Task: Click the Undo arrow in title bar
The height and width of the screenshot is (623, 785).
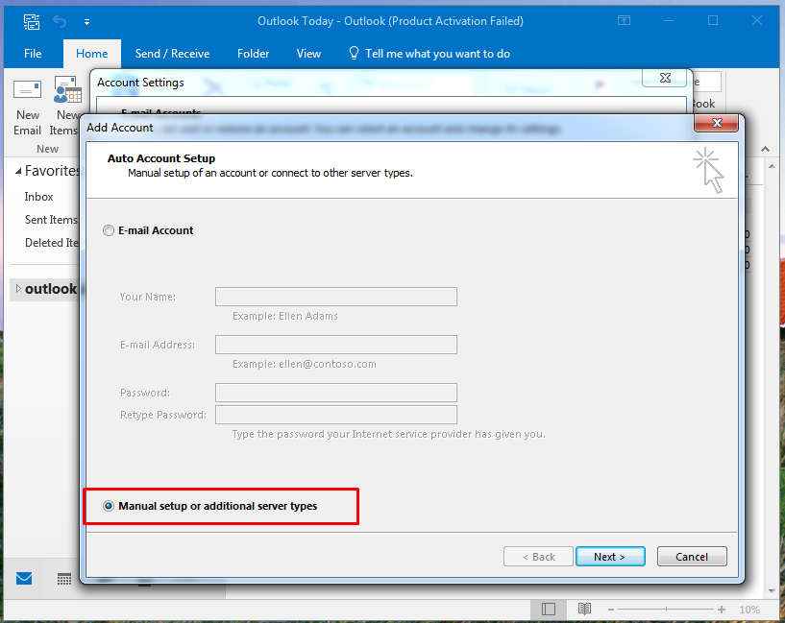Action: pos(60,21)
